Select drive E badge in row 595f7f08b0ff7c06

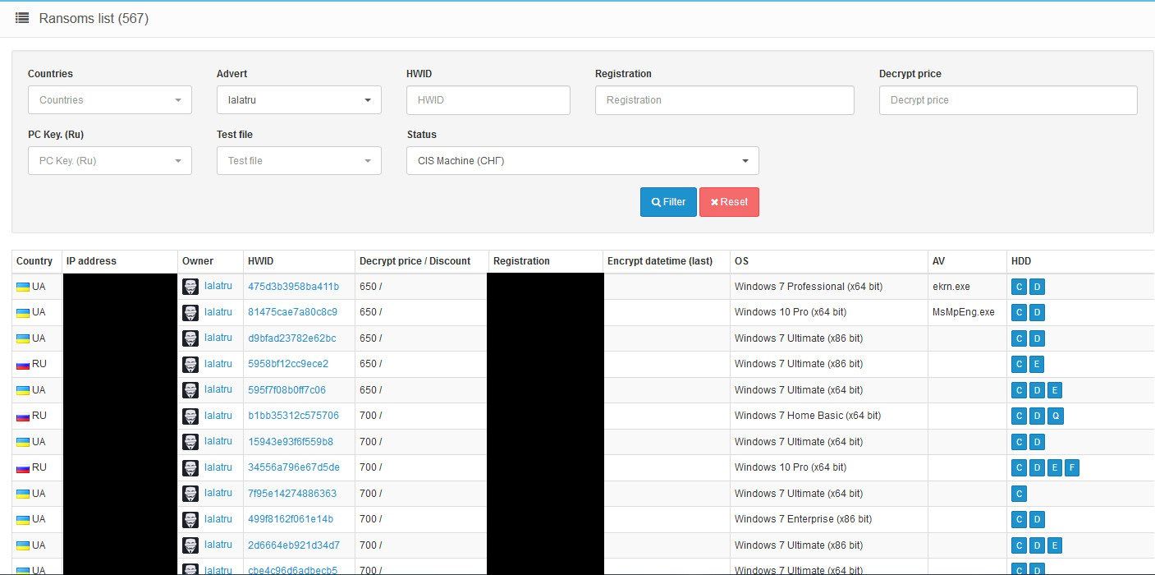pos(1055,390)
